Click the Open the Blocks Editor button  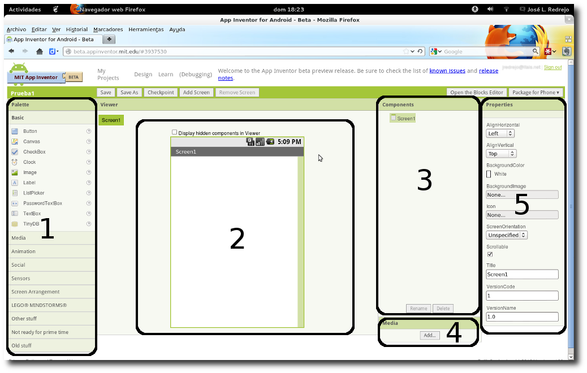click(x=476, y=92)
